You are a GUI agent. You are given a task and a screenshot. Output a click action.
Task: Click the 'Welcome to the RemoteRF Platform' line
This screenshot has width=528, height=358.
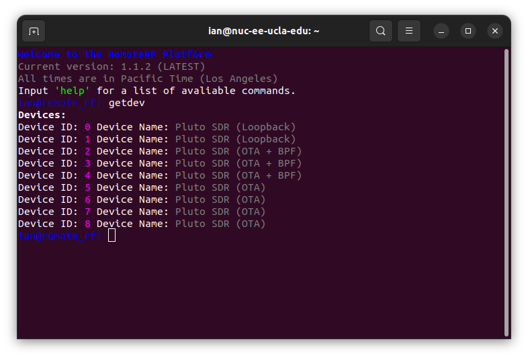pyautogui.click(x=114, y=54)
